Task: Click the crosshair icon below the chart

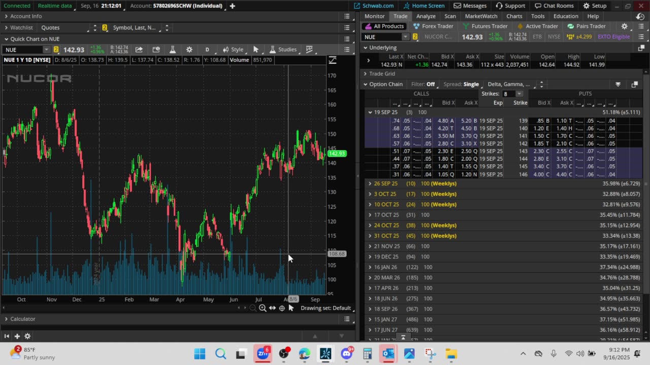Action: click(x=282, y=308)
